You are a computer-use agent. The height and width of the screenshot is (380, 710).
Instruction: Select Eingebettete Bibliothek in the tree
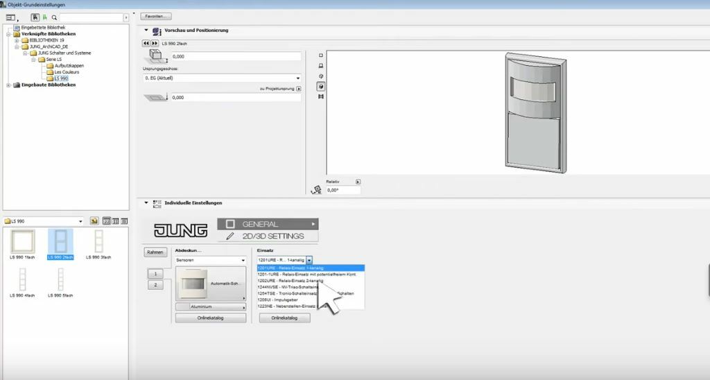click(42, 28)
